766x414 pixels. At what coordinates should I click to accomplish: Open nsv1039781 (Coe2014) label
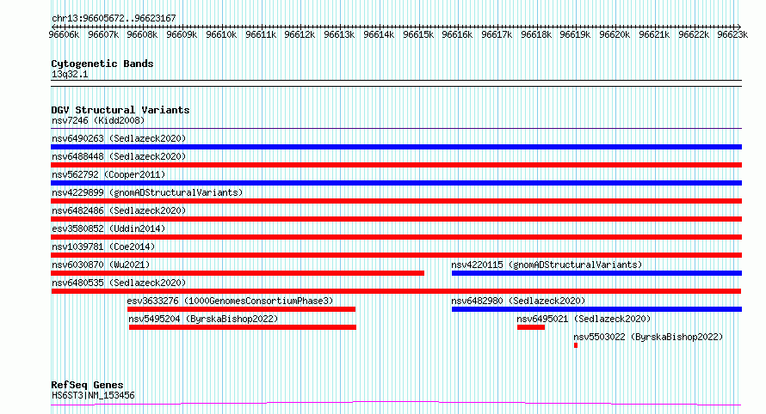point(103,247)
